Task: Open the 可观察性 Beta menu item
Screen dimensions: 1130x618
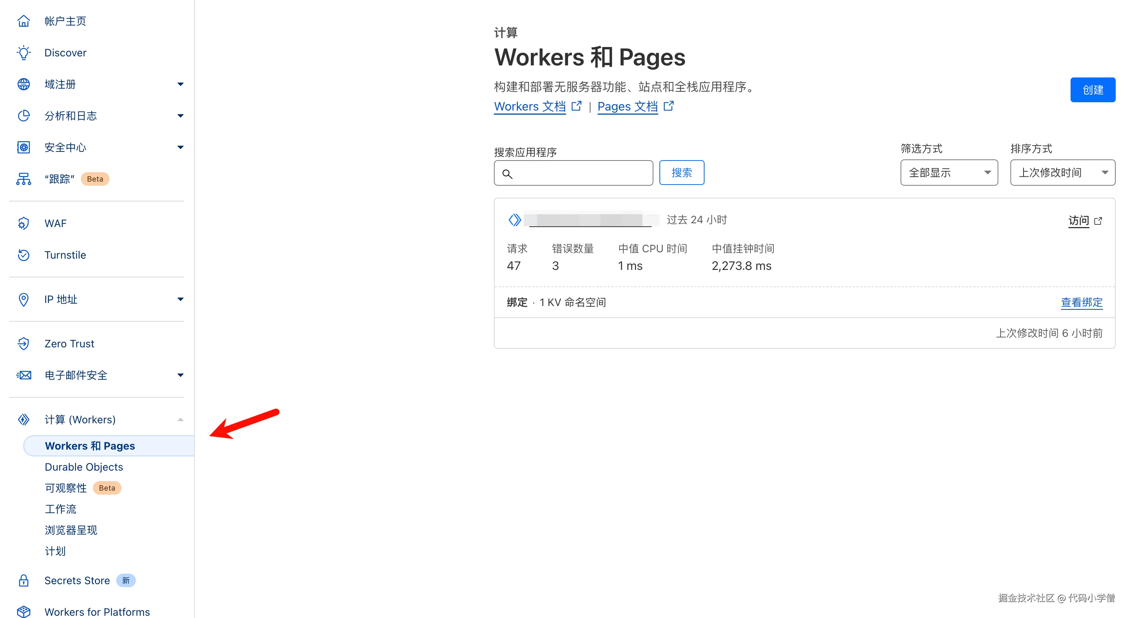Action: [66, 488]
